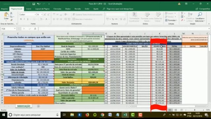Click the Copy icon in clipboard group
The height and width of the screenshot is (119, 211).
pos(11,17)
